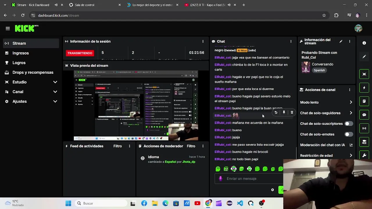Toggle the channel actions camera widget in right toolbar

point(364,142)
